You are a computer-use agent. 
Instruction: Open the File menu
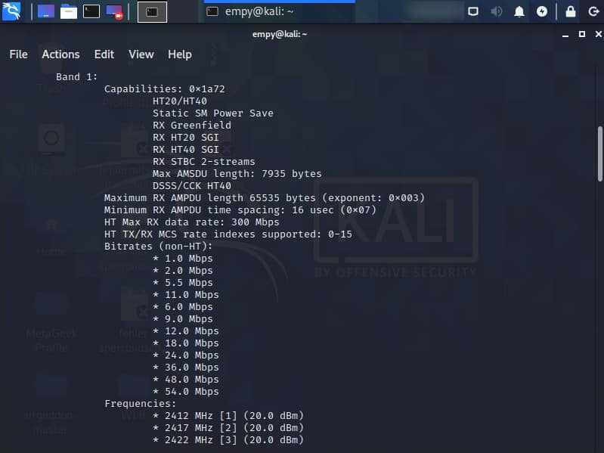[18, 54]
